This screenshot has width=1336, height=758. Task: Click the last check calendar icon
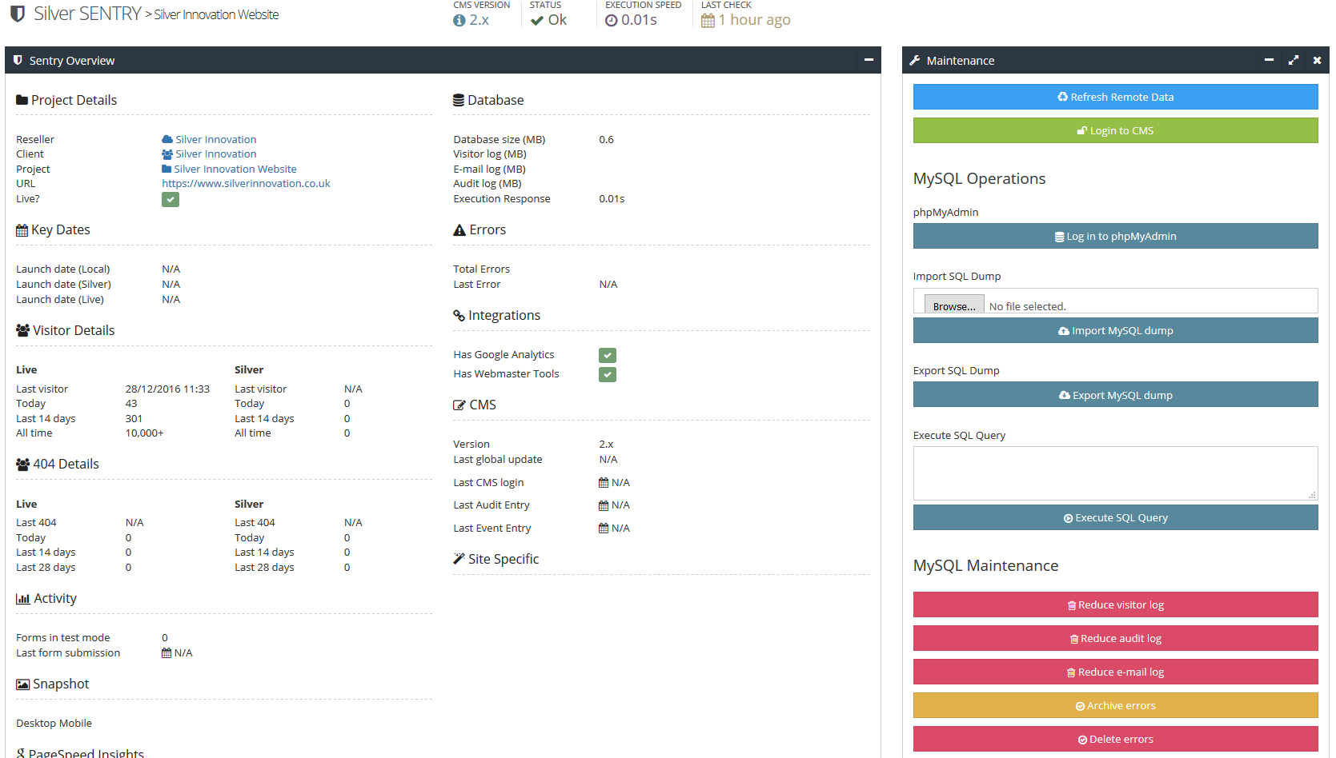[x=708, y=21]
